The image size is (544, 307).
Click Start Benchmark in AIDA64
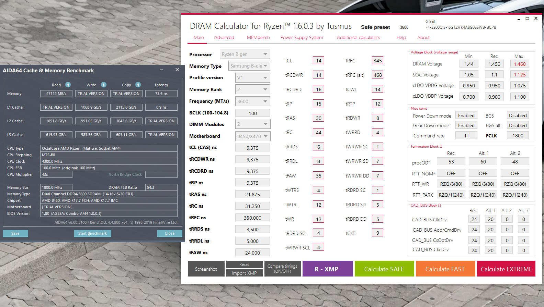point(92,233)
